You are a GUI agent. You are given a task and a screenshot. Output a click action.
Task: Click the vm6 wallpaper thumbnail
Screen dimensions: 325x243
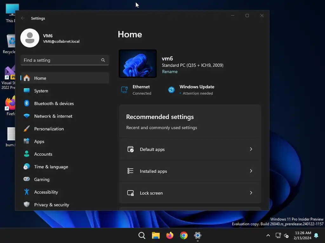pyautogui.click(x=138, y=64)
